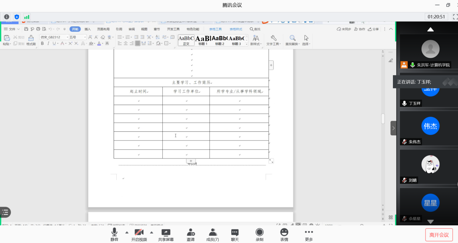Screen dimensions: 458x243
Task: Turn on camera with 开启视频
Action: click(139, 235)
